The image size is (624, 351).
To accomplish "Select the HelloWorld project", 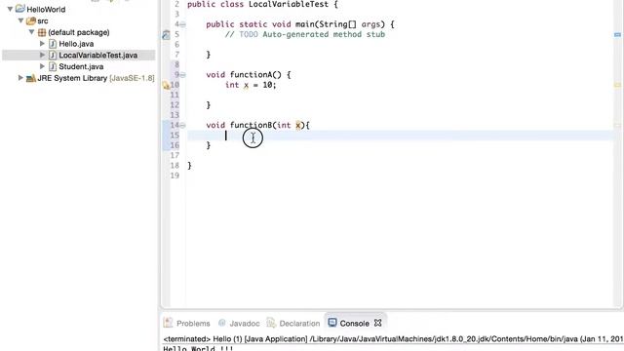I will tap(46, 9).
